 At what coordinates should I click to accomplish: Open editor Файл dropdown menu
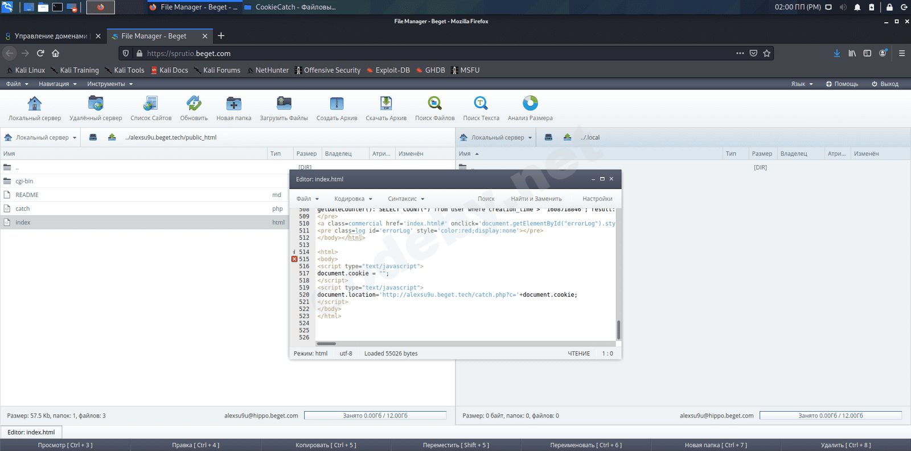pos(307,199)
